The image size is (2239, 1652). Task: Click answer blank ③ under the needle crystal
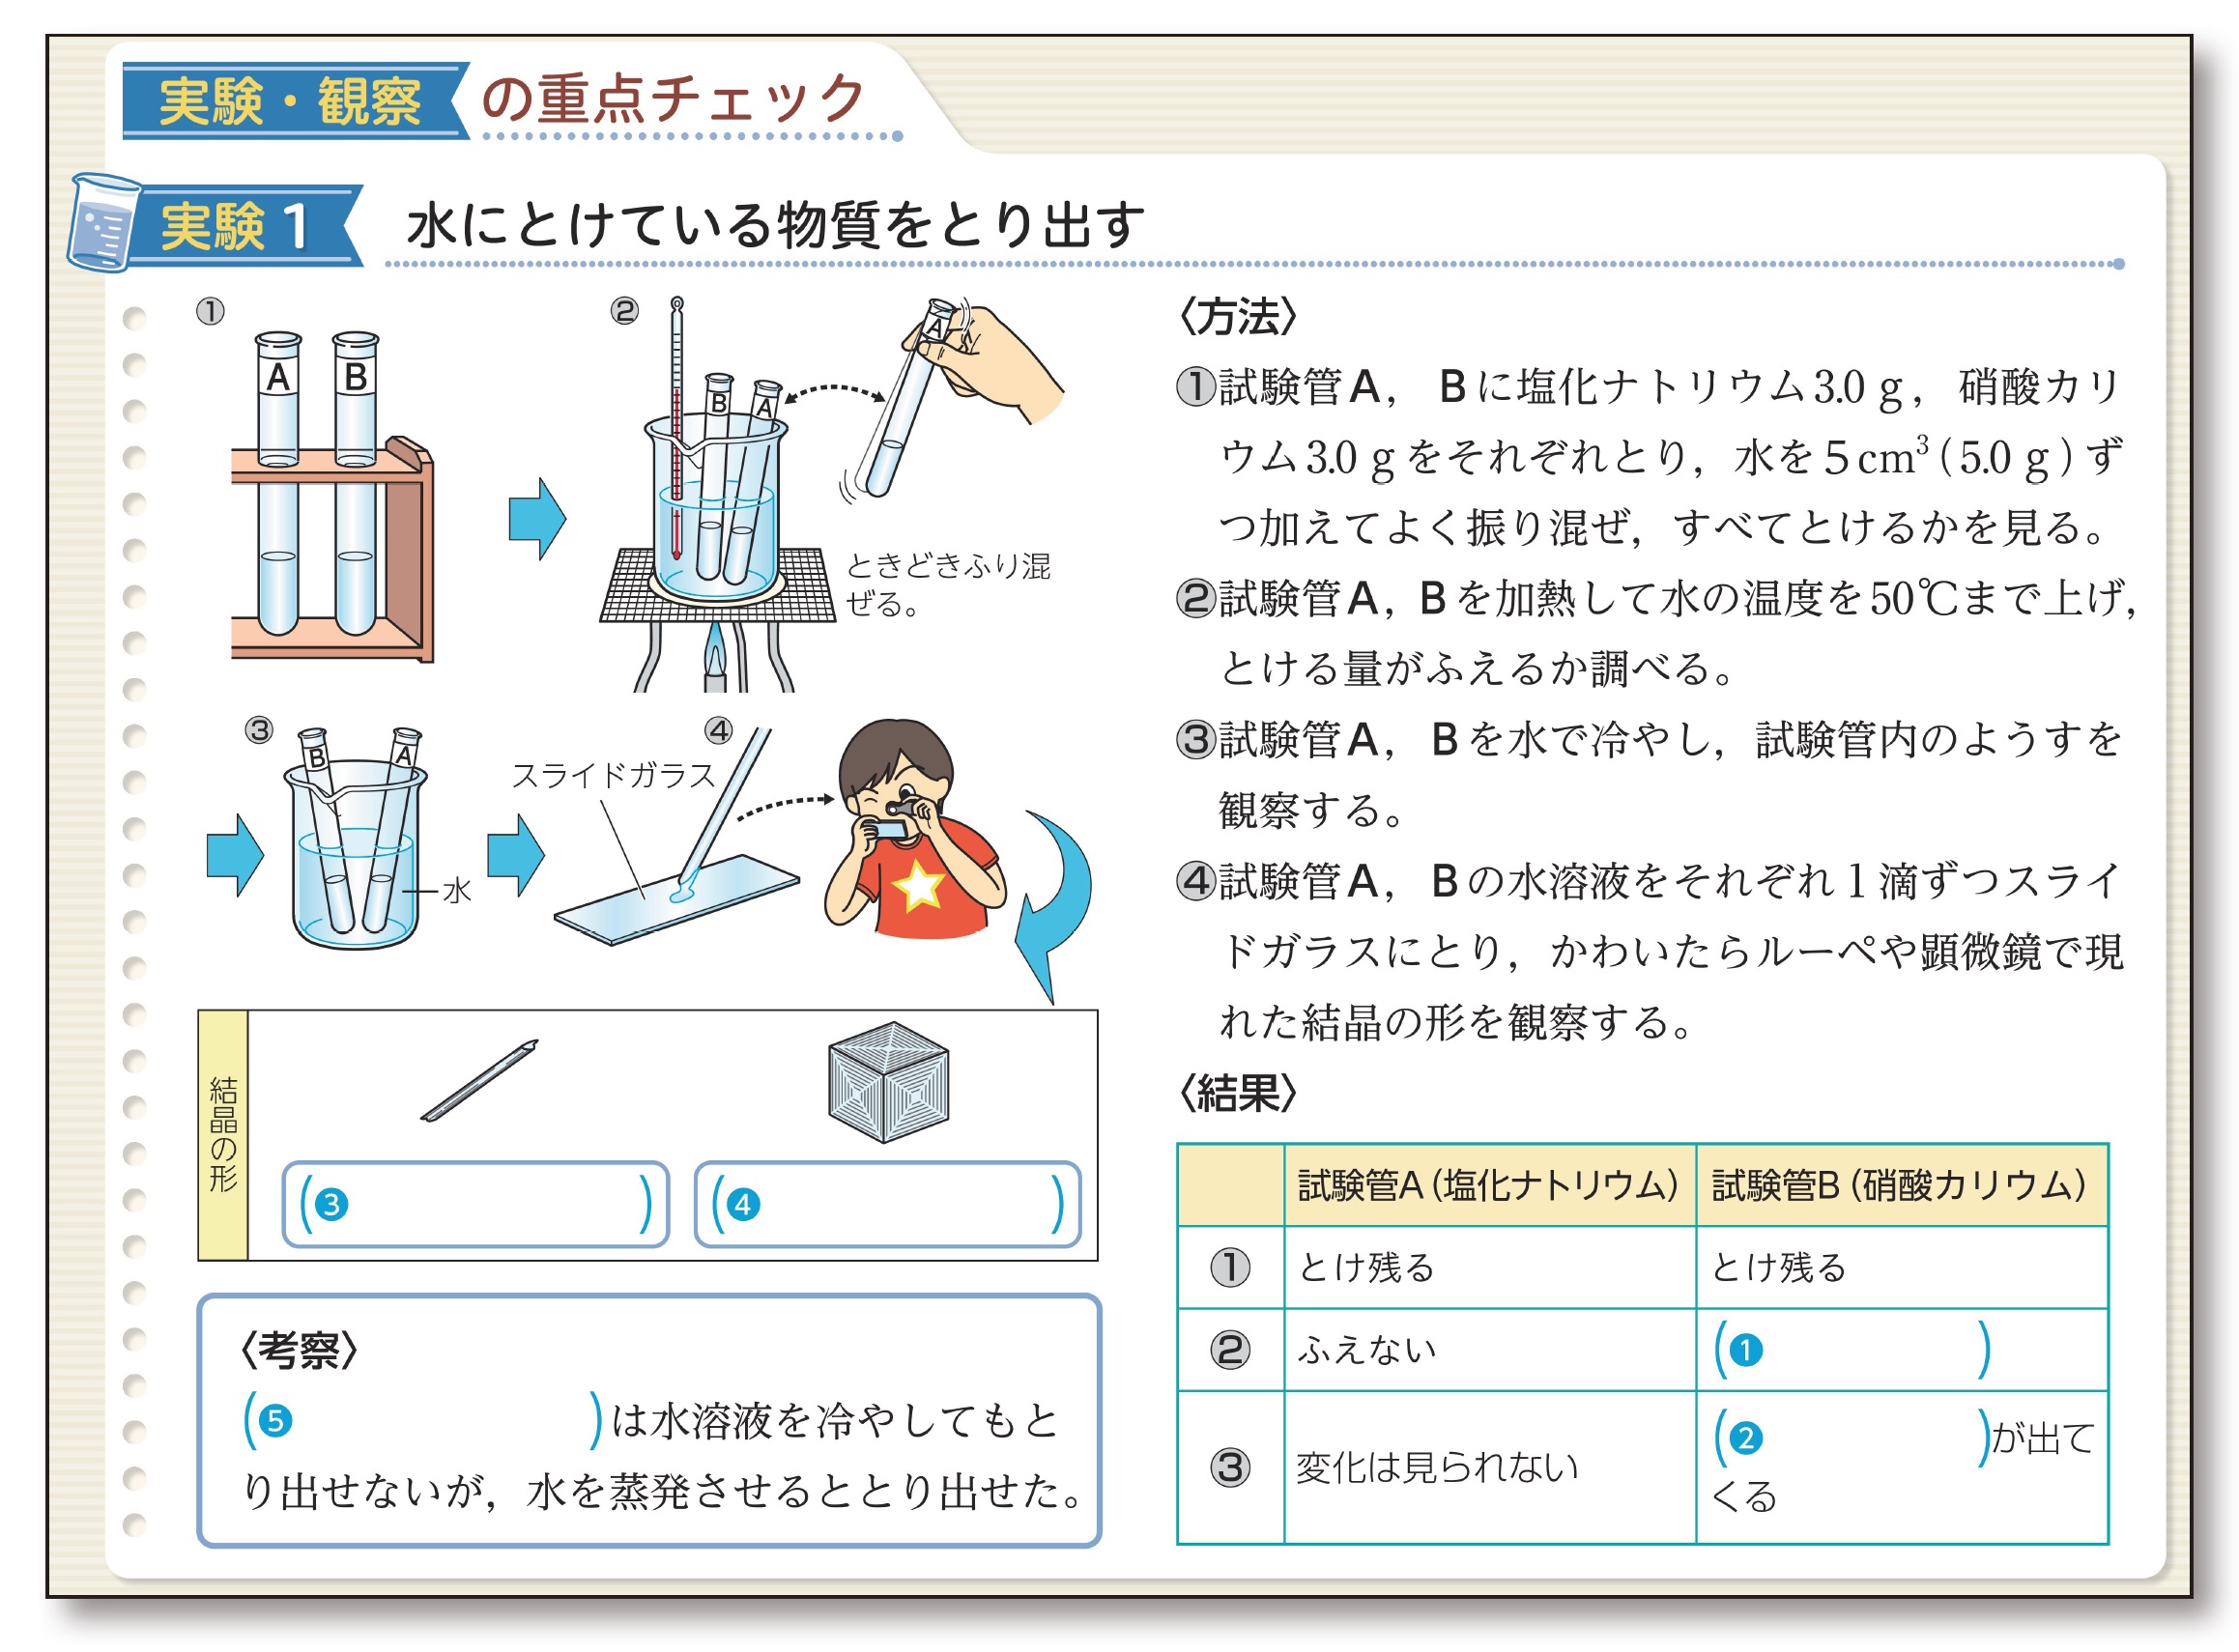click(476, 1204)
